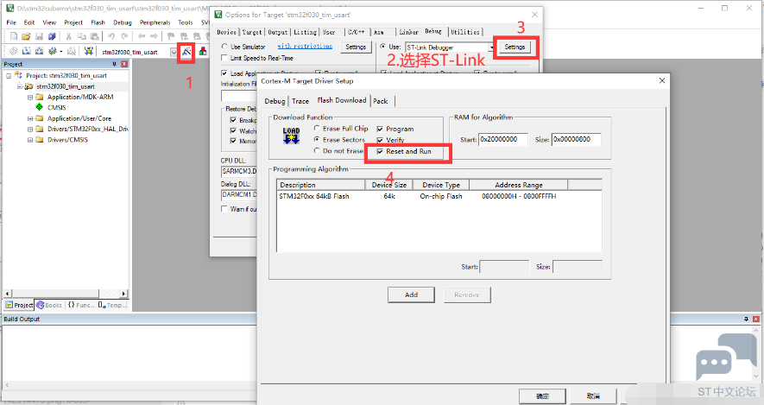Viewport: 764px width, 405px height.
Task: Expand the Application/MDK-ARM folder
Action: 30,97
